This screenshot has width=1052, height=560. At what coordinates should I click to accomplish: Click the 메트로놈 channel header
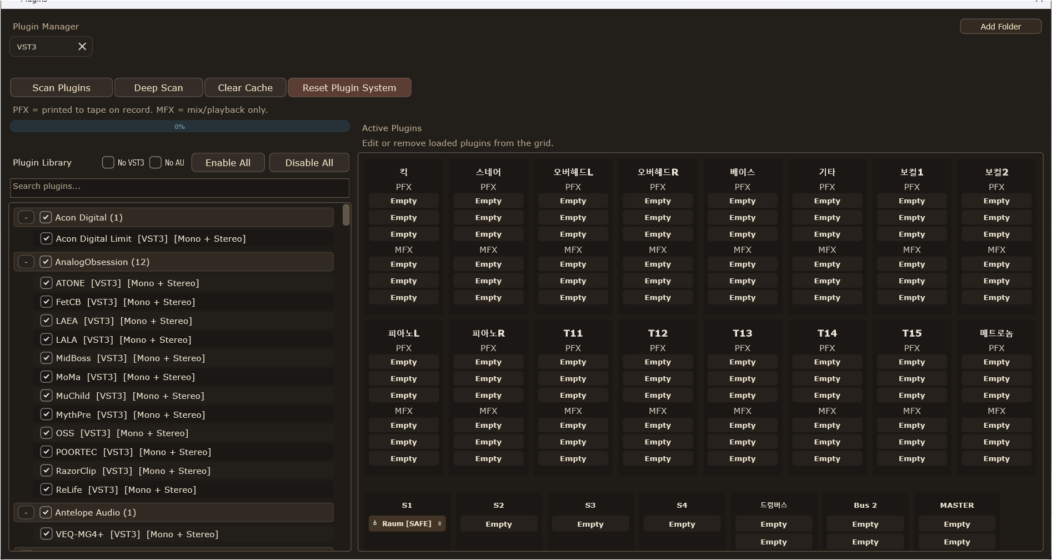point(996,333)
